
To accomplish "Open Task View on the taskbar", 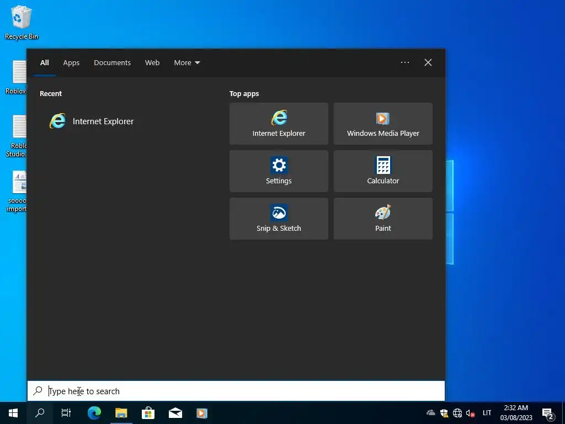I will tap(66, 413).
